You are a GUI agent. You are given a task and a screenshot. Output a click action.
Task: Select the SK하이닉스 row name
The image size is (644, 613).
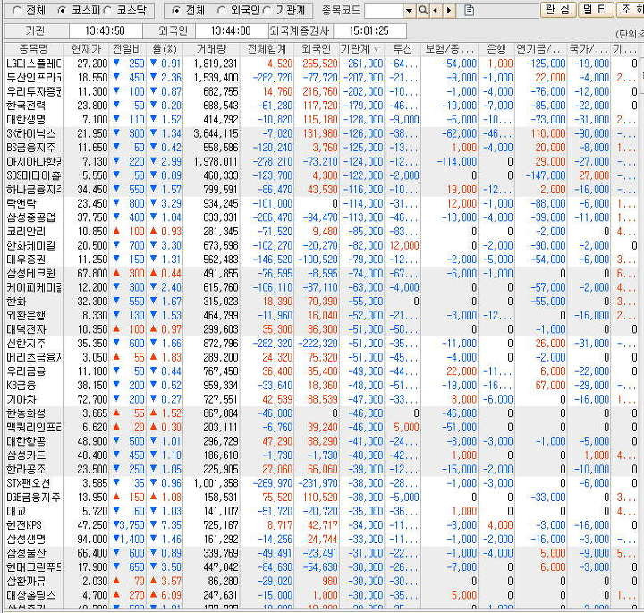[30, 133]
